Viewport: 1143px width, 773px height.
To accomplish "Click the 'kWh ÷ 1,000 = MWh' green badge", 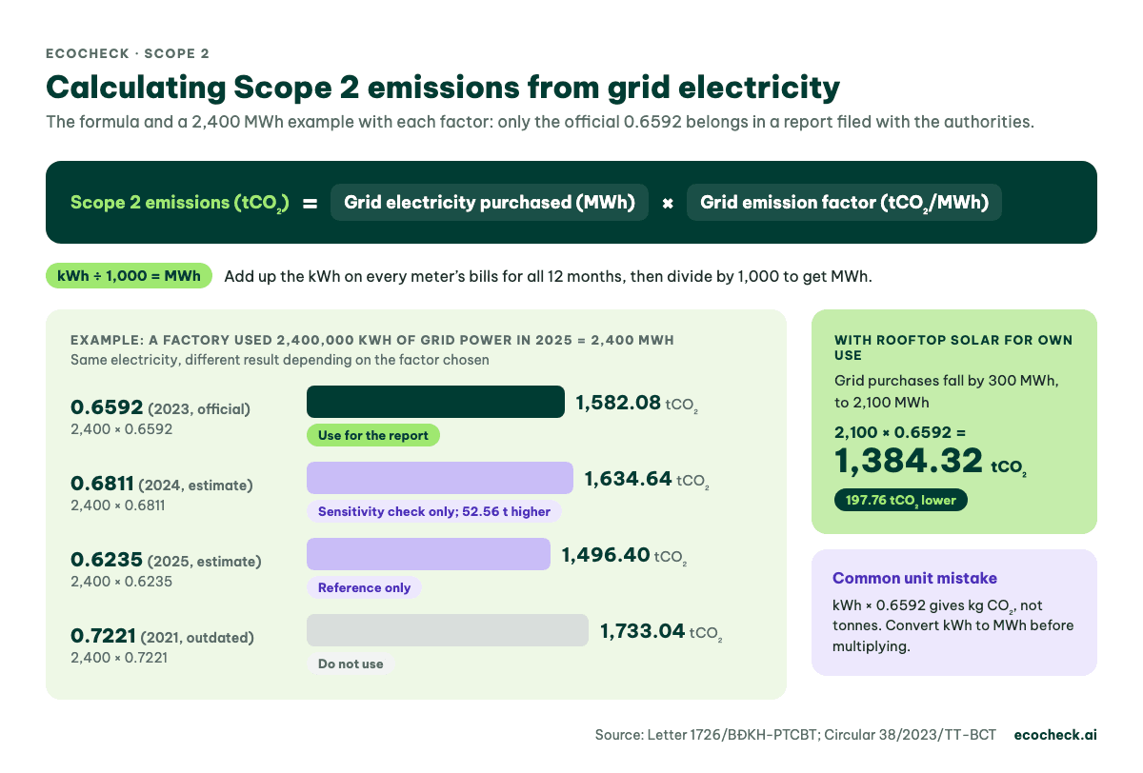I will click(129, 276).
